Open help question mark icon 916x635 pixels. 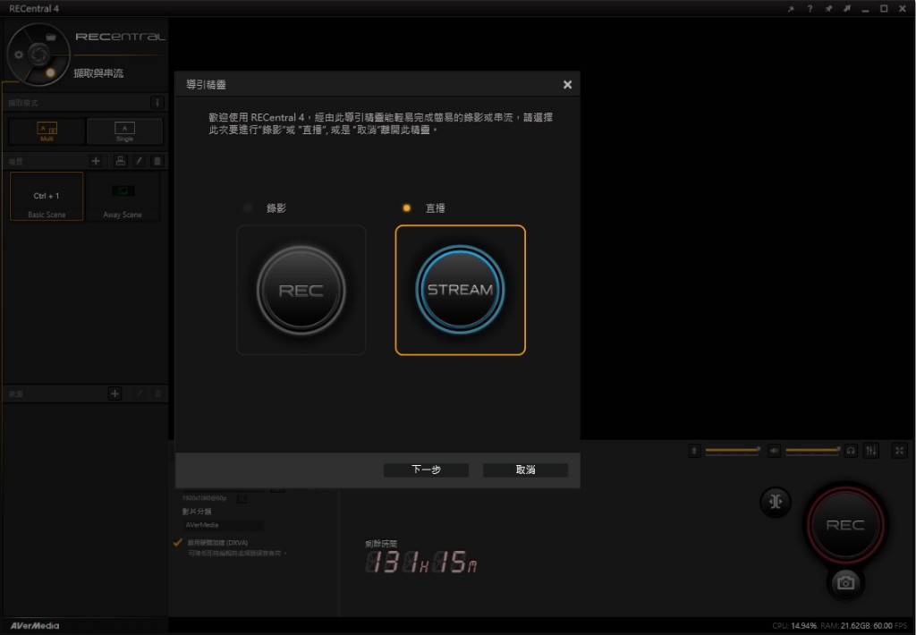(810, 9)
